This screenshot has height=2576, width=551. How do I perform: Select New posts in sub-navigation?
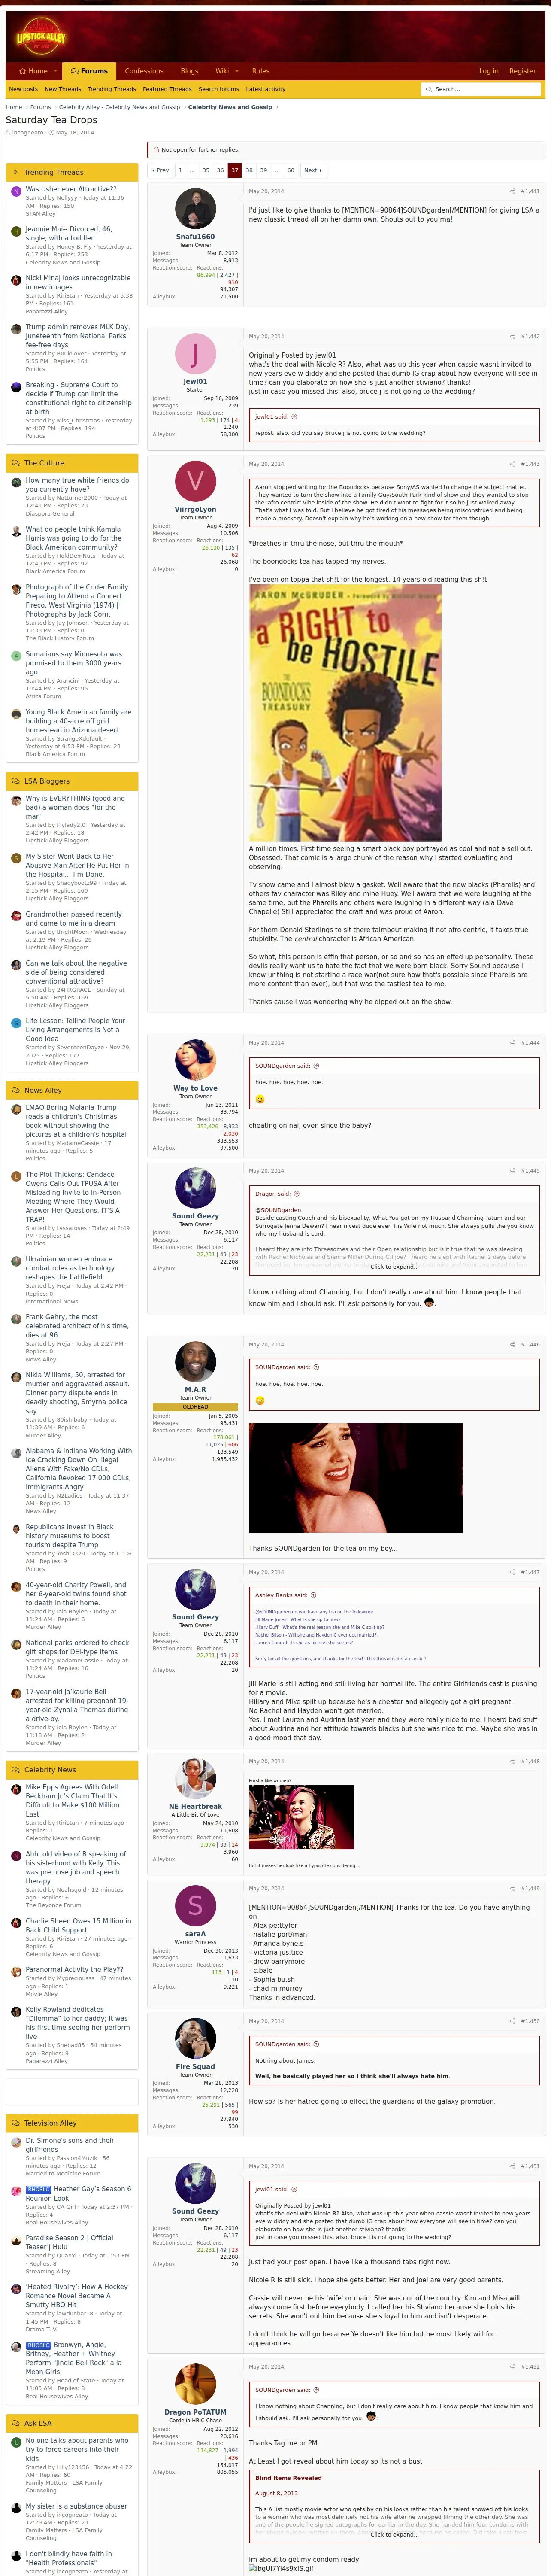[x=23, y=89]
